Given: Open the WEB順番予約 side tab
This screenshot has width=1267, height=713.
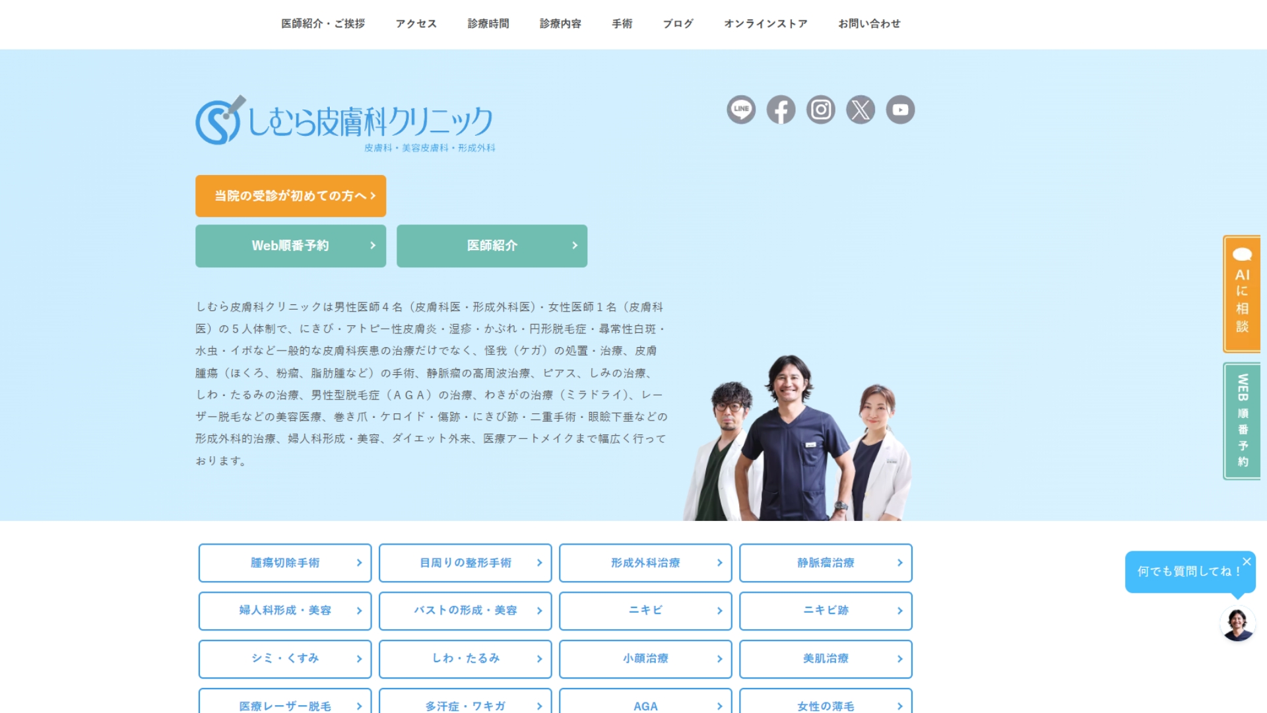Looking at the screenshot, I should (1242, 421).
